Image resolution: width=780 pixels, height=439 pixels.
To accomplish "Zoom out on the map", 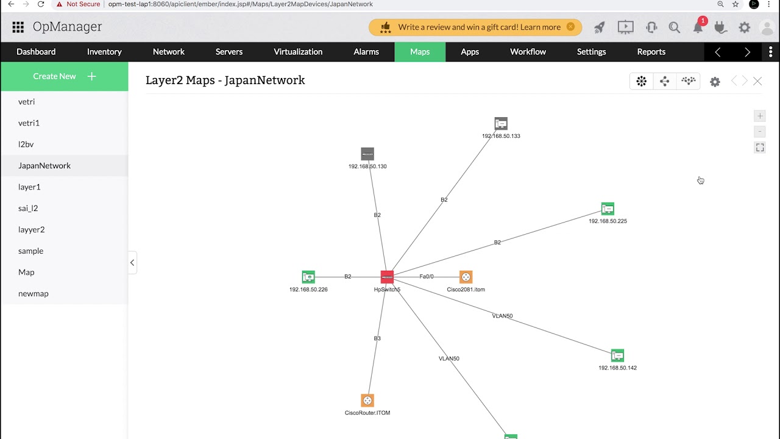I will [760, 132].
